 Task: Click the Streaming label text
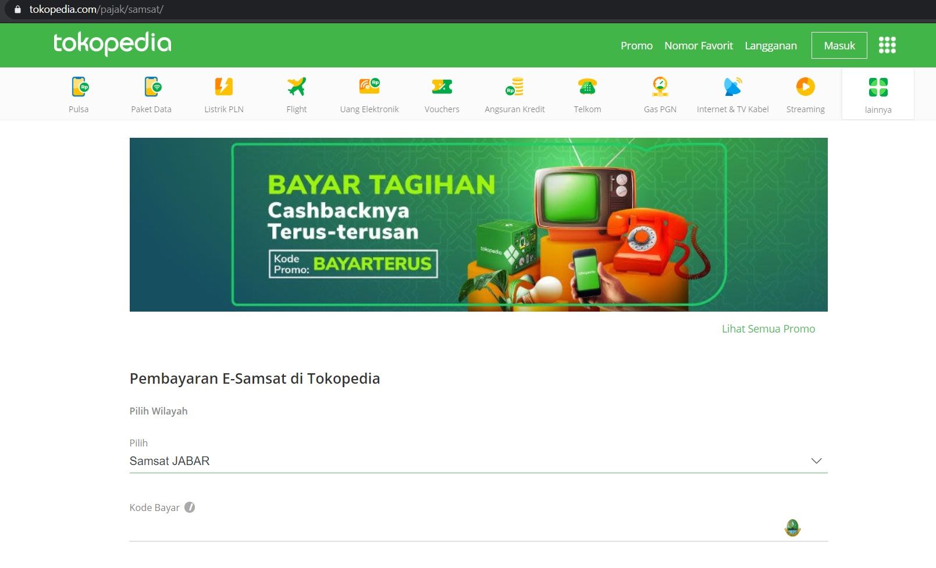coord(806,109)
